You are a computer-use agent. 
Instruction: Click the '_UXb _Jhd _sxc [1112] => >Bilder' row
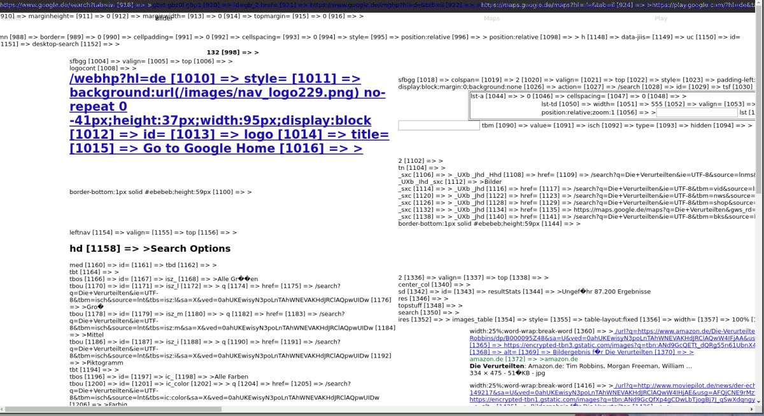(x=450, y=182)
